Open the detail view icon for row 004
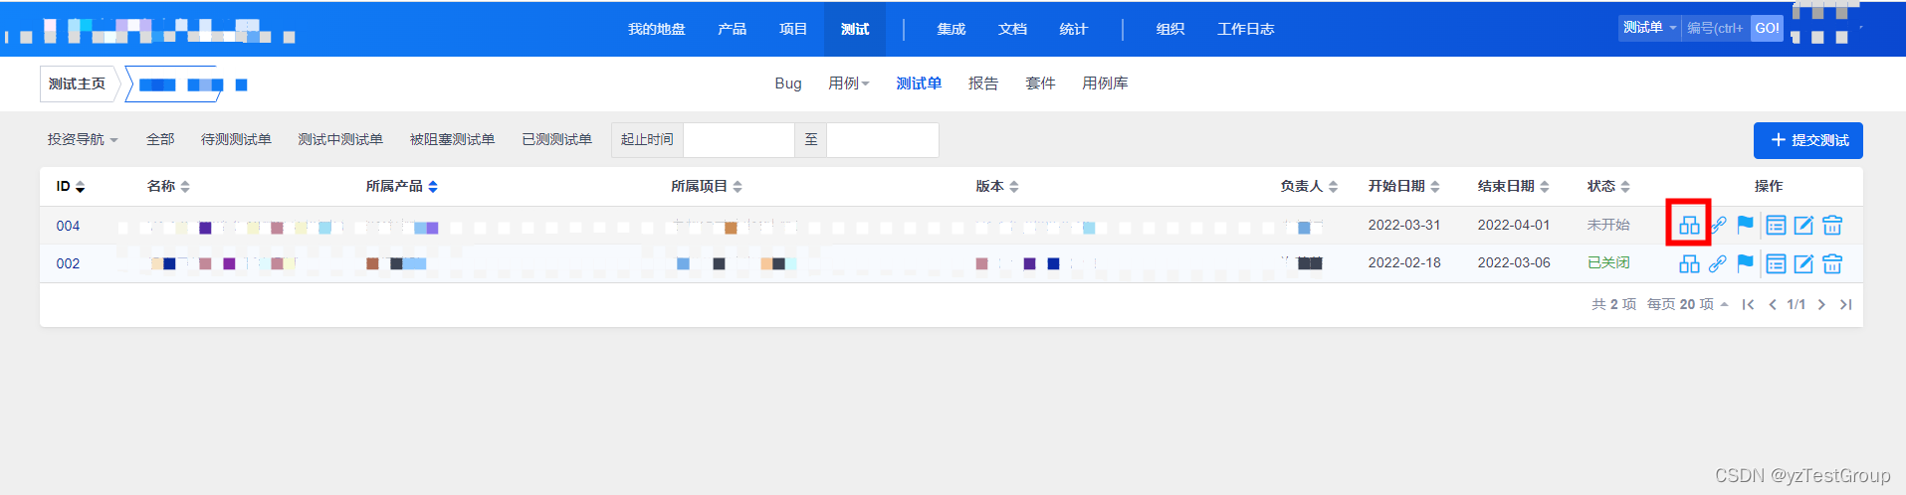This screenshot has width=1906, height=495. pos(1776,226)
